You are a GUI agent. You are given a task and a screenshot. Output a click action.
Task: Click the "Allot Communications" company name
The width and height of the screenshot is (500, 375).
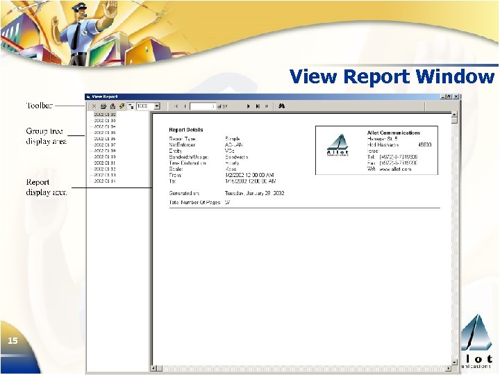(x=394, y=133)
